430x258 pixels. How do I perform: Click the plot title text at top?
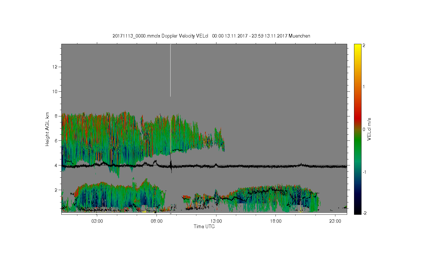pyautogui.click(x=211, y=36)
